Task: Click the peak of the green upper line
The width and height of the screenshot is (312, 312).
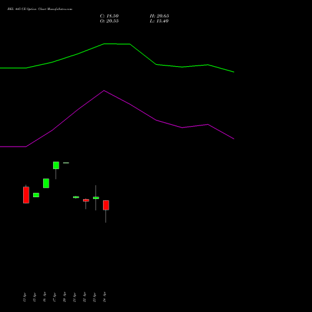Action: (x=104, y=44)
